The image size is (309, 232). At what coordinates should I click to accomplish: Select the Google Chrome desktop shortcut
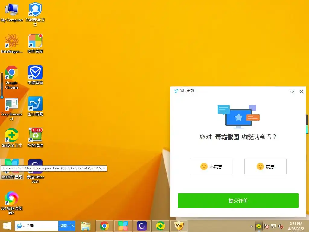(x=12, y=77)
